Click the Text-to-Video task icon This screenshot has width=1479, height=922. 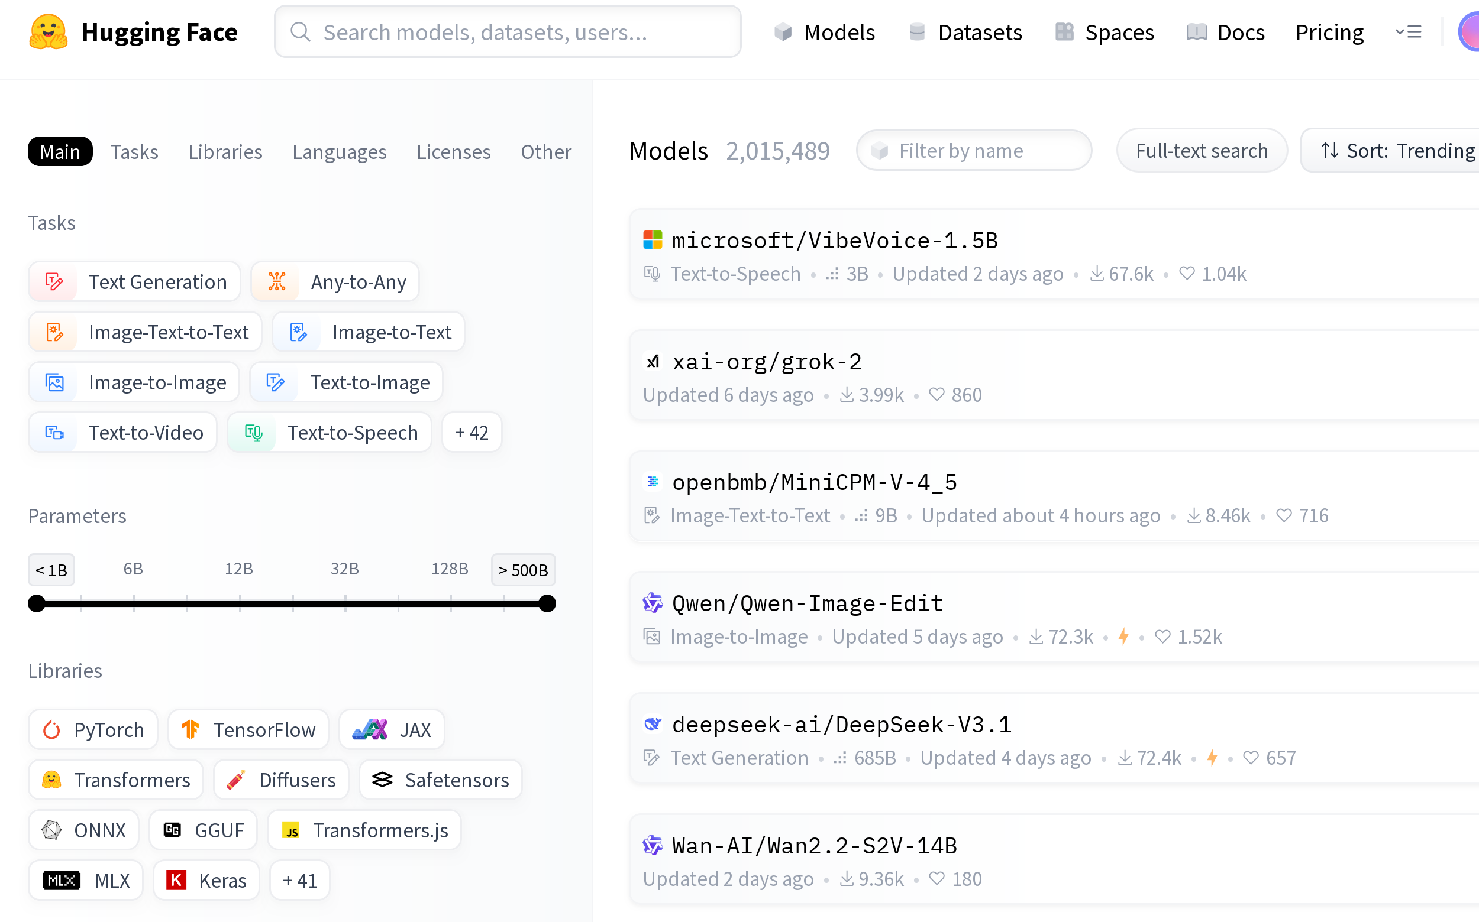pos(54,433)
